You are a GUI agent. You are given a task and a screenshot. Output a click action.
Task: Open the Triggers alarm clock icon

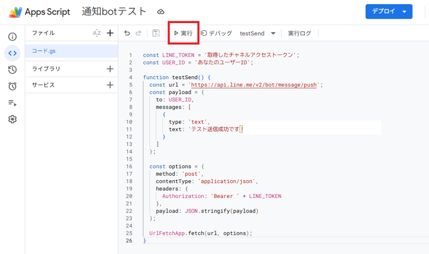[x=12, y=86]
